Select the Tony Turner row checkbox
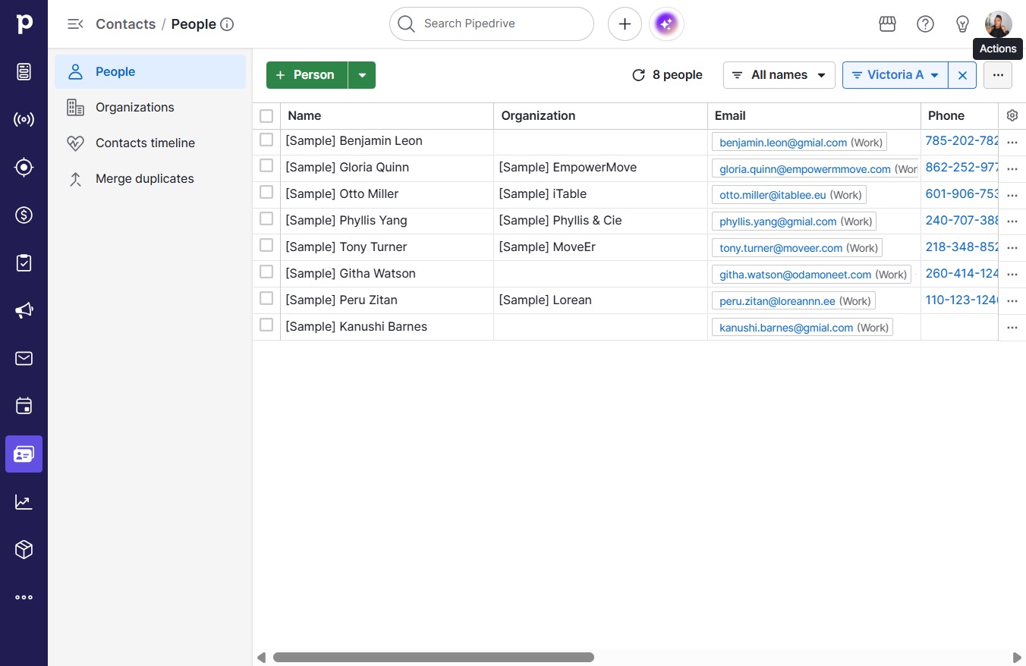Image resolution: width=1026 pixels, height=666 pixels. 266,245
